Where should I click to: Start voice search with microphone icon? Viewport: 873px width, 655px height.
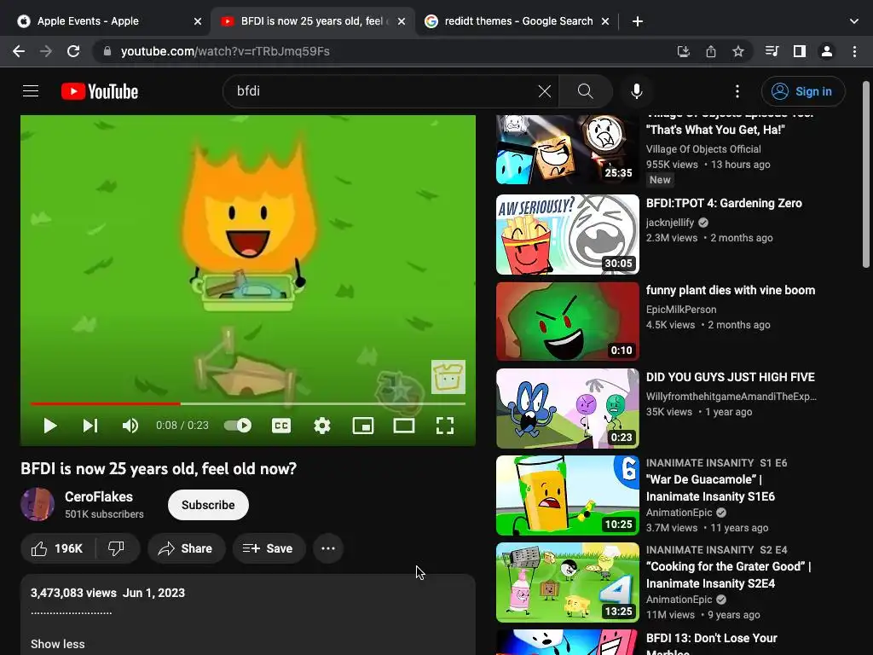[x=636, y=91]
